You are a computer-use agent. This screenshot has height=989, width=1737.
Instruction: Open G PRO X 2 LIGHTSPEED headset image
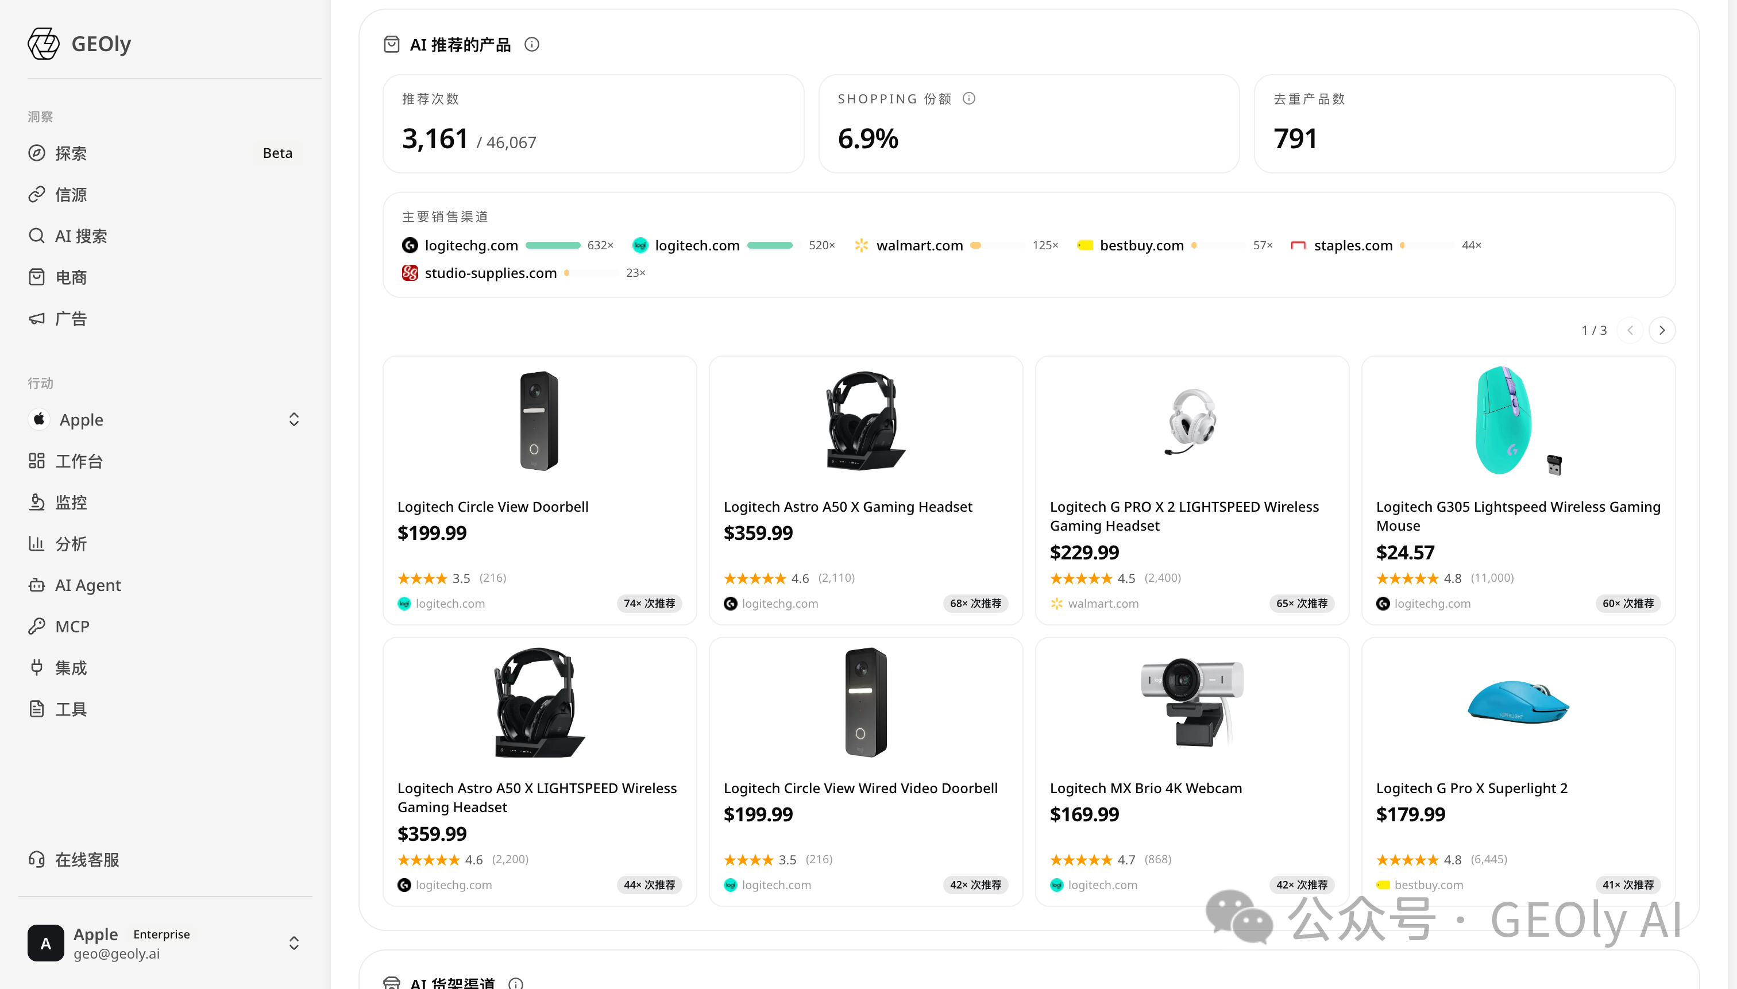(1191, 422)
